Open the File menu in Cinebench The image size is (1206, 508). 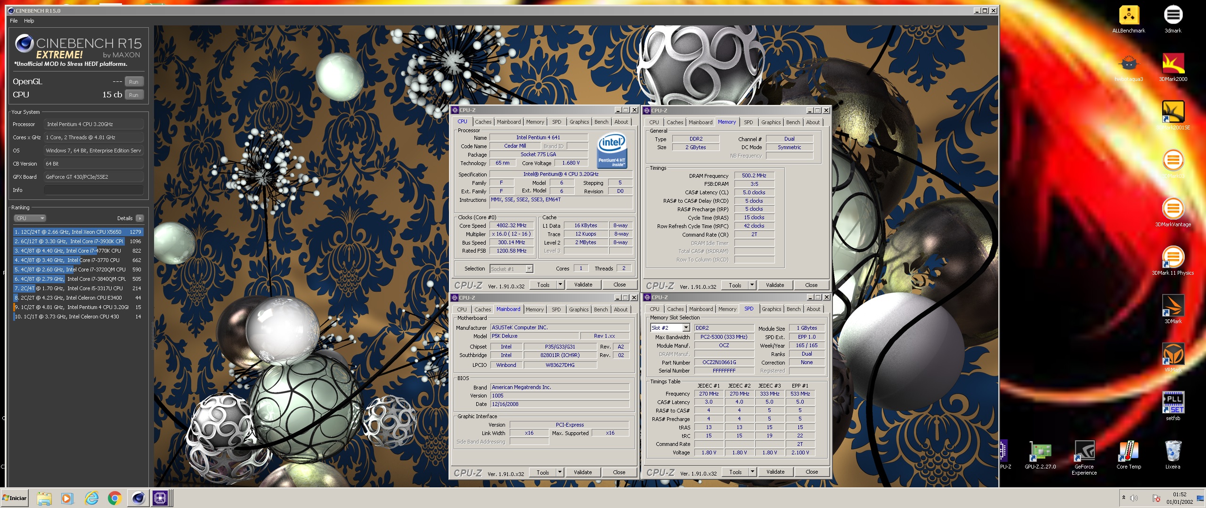point(14,21)
